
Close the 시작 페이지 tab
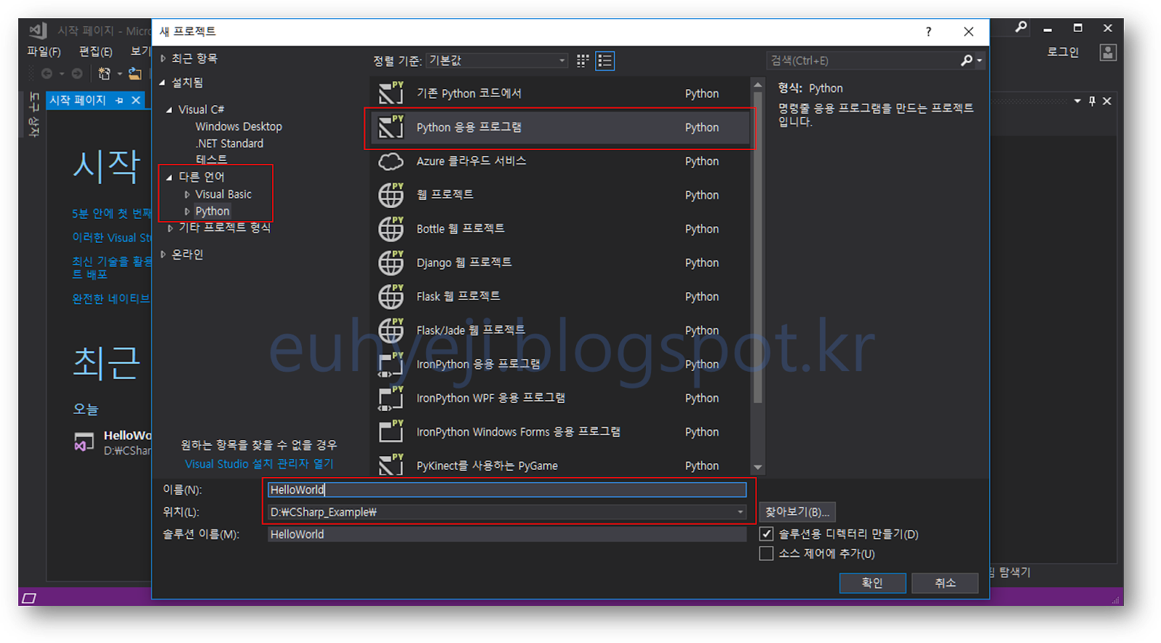tap(136, 100)
